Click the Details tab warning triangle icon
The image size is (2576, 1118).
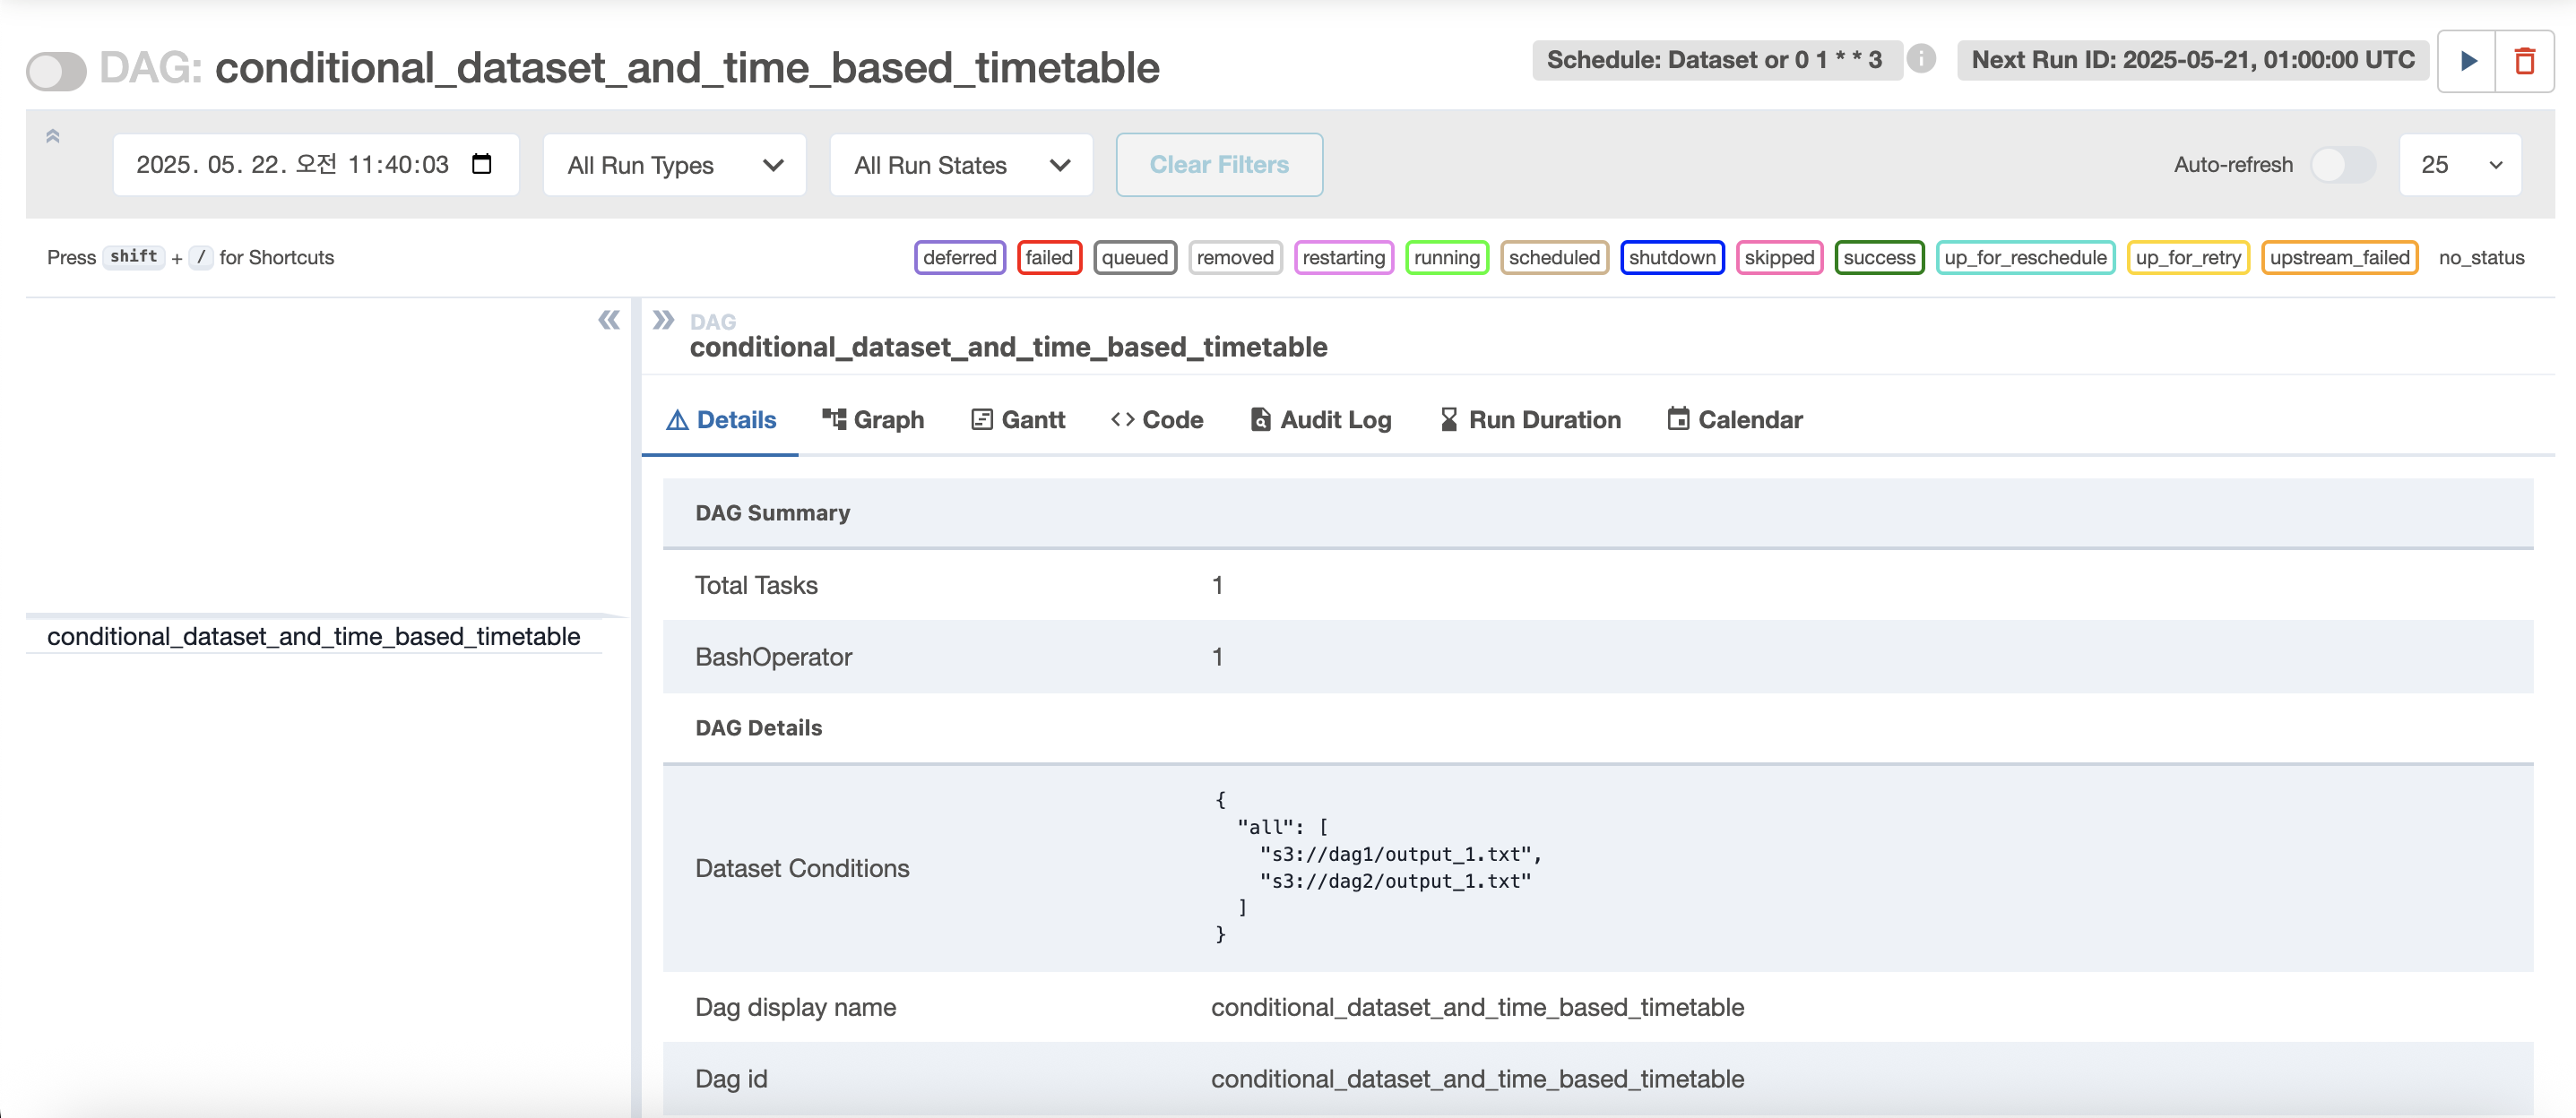pos(677,419)
